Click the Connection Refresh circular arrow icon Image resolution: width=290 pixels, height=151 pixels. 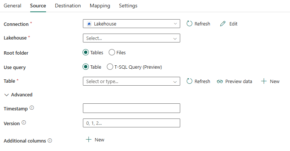(x=189, y=24)
